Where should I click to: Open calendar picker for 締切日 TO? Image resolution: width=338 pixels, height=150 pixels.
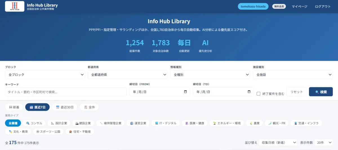pos(249,92)
